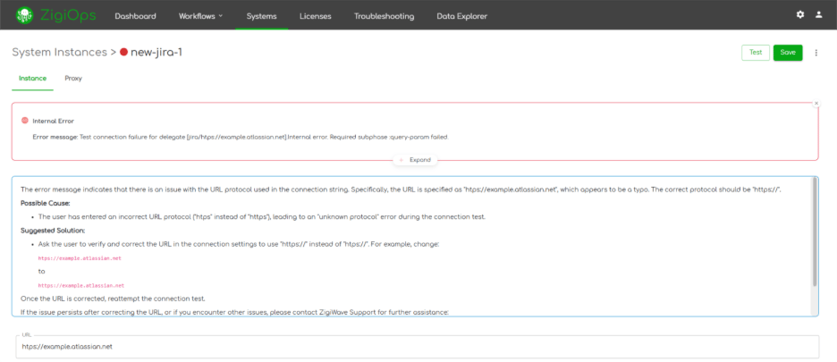The height and width of the screenshot is (362, 837).
Task: Switch to the Proxy tab
Action: 73,79
